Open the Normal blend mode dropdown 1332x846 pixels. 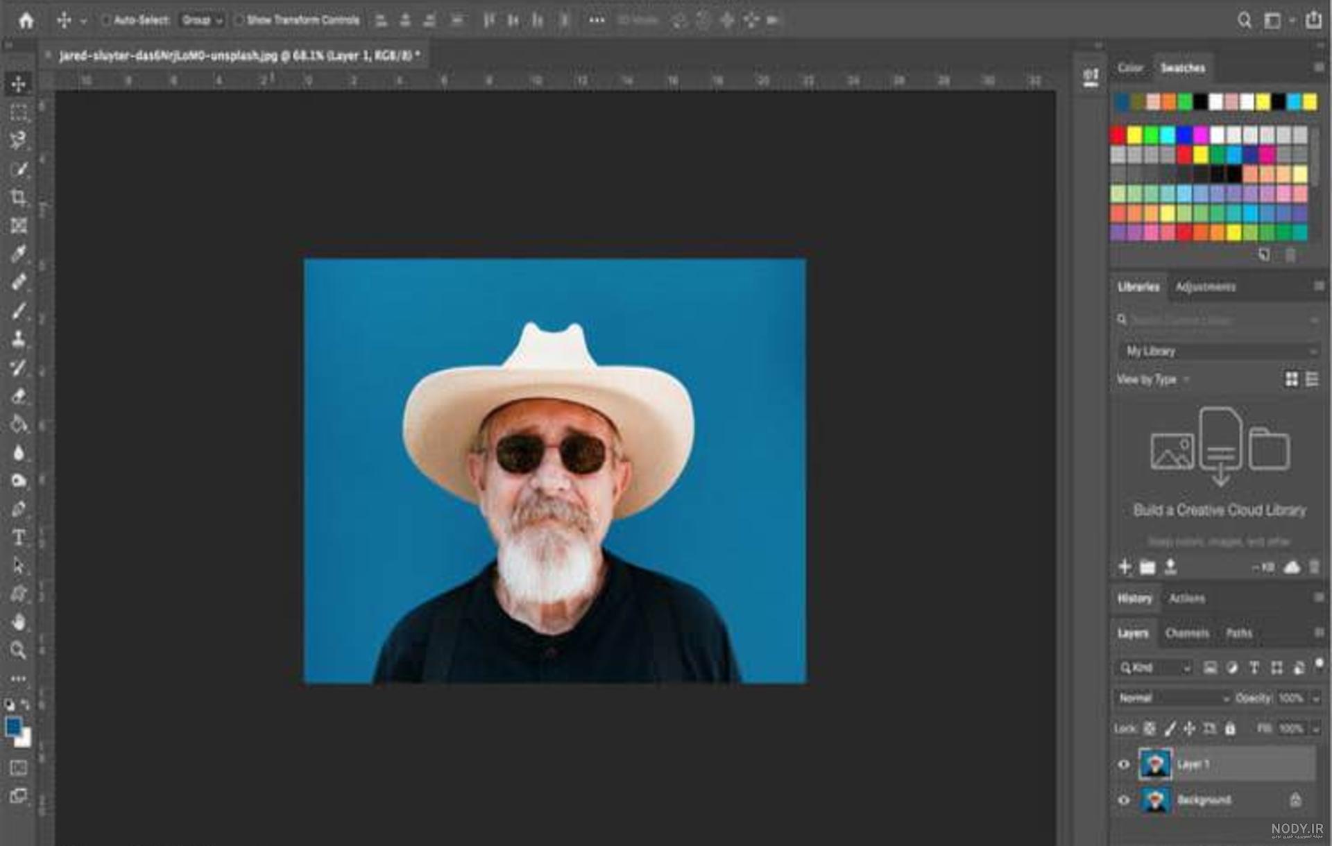[x=1173, y=698]
